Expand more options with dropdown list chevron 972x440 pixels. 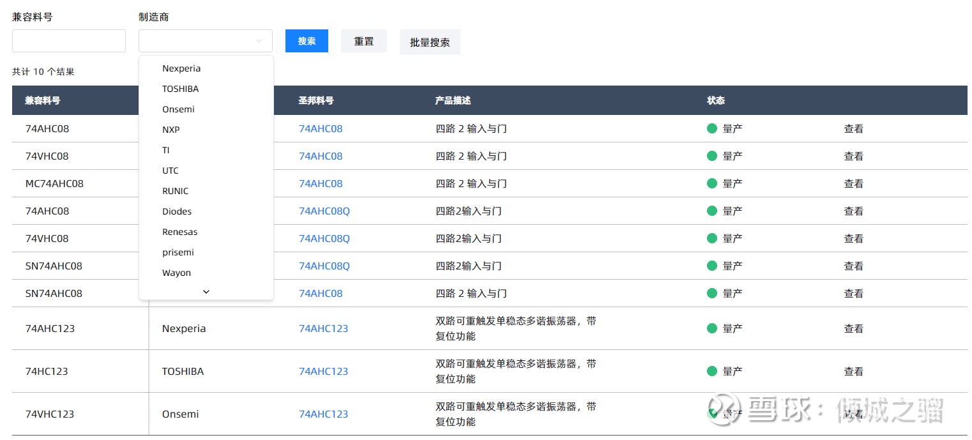tap(206, 292)
